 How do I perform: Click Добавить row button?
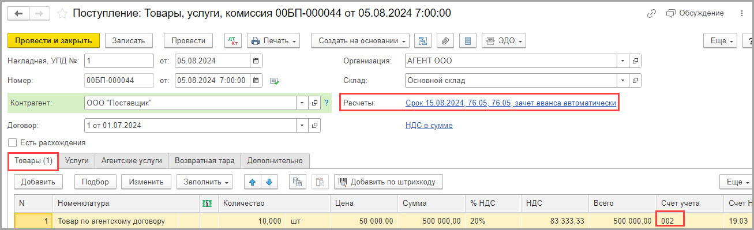pyautogui.click(x=38, y=182)
